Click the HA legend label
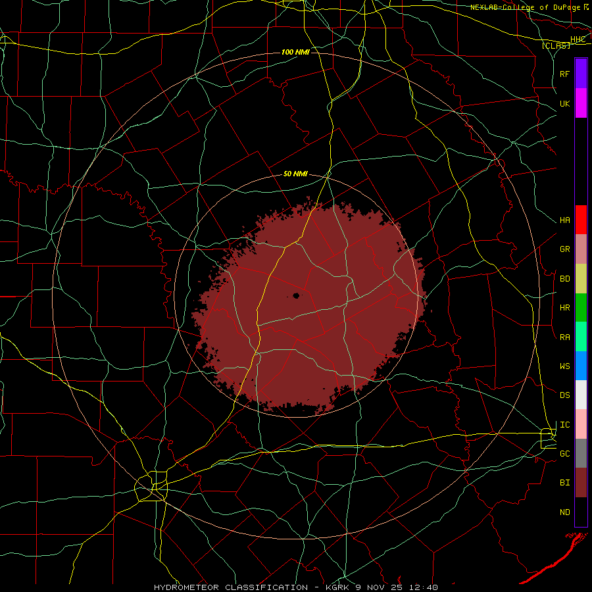Viewport: 592px width, 592px height. click(x=564, y=220)
